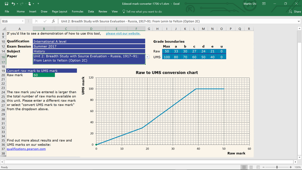Viewport: 302px width, 170px height.
Task: Cancel formula entry with the X icon
Action: (x=37, y=21)
